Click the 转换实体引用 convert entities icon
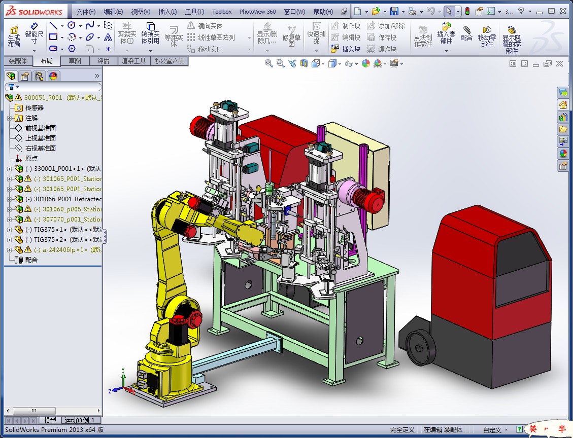Viewport: 573px width, 438px height. tap(150, 33)
